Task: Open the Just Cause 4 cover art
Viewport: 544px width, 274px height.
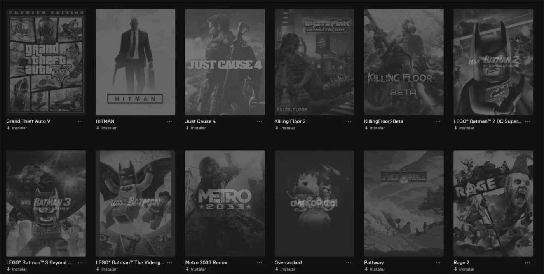Action: (225, 62)
